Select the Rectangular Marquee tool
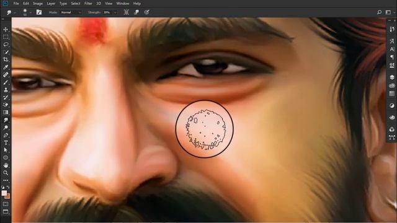 coord(6,37)
